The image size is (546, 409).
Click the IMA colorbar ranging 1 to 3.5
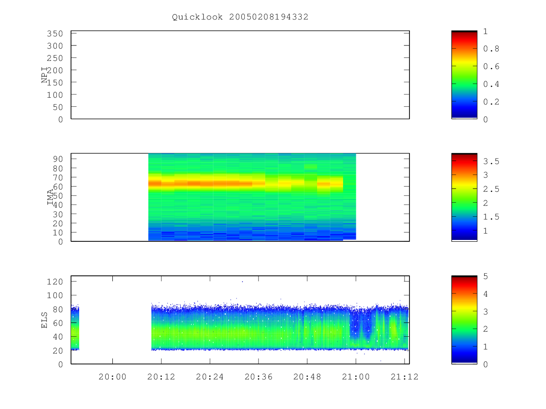(464, 197)
